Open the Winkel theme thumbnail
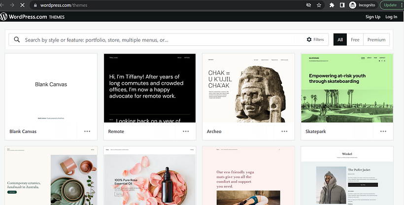 347,176
